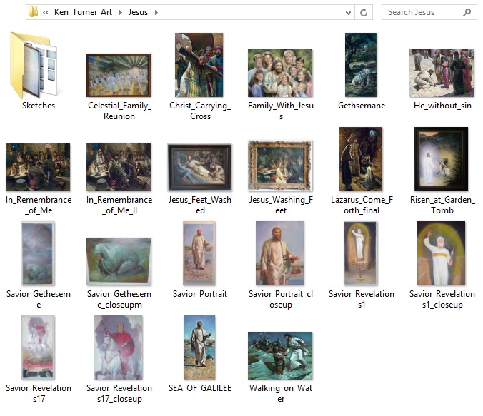
Task: Click the Celestial_Family_Reunion file name
Action: click(119, 111)
